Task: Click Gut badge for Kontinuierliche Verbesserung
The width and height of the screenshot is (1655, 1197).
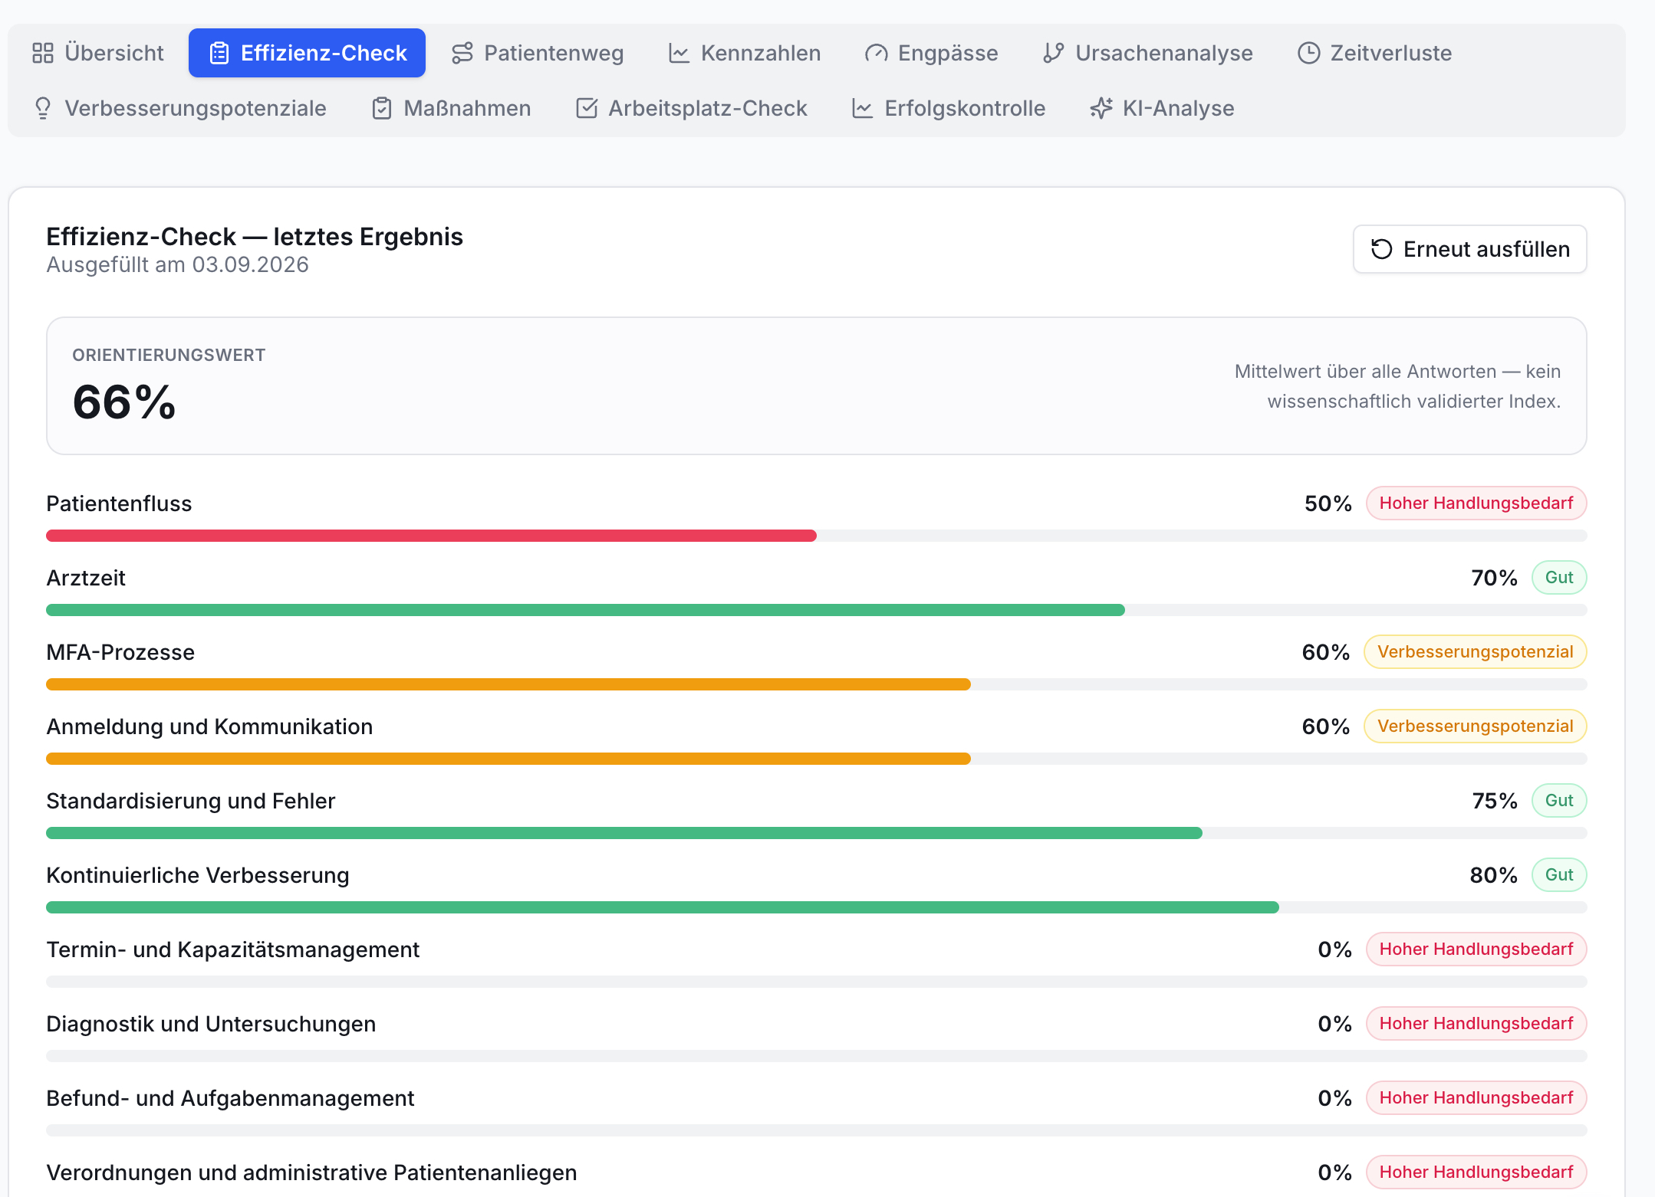Action: [1559, 874]
